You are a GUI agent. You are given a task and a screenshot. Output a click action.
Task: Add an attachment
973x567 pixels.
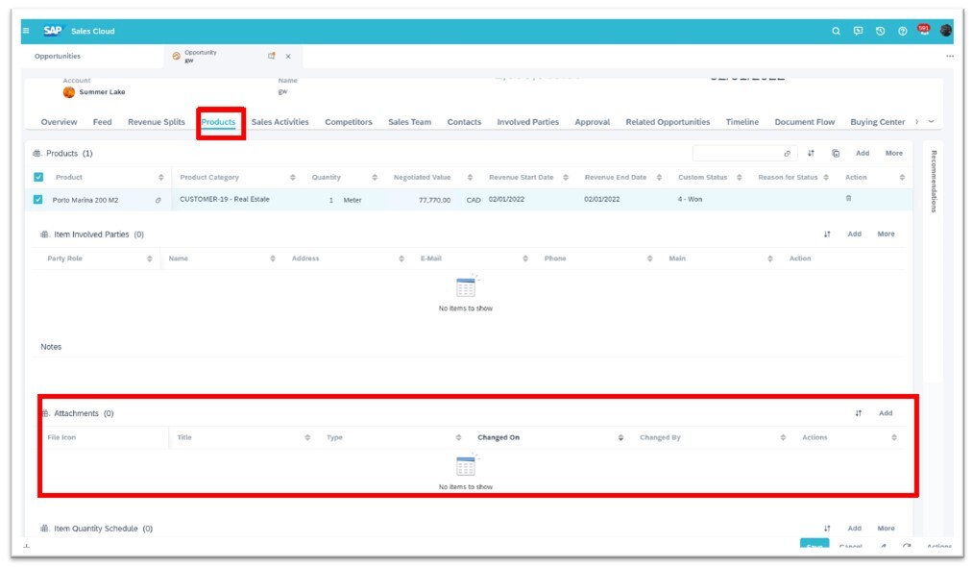pos(886,413)
